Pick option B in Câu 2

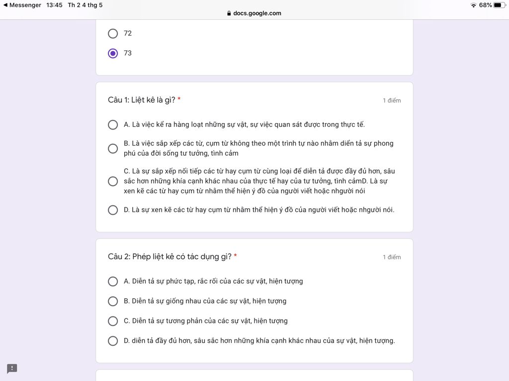pos(113,301)
